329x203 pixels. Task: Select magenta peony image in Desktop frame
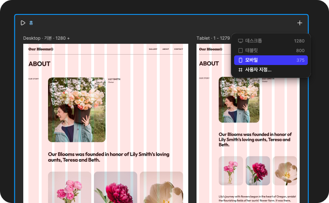coord(116,187)
